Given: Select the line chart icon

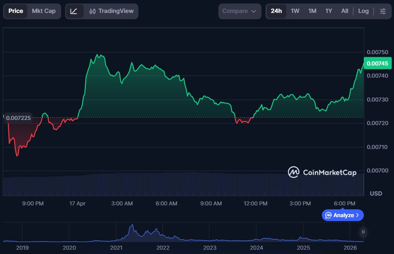Looking at the screenshot, I should coord(74,11).
